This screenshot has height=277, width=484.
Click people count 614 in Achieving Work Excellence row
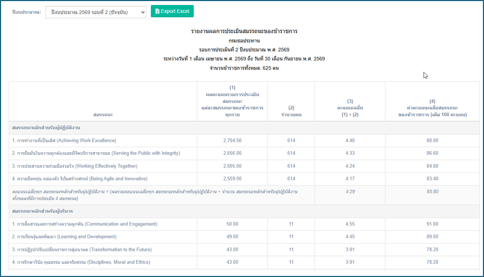291,140
